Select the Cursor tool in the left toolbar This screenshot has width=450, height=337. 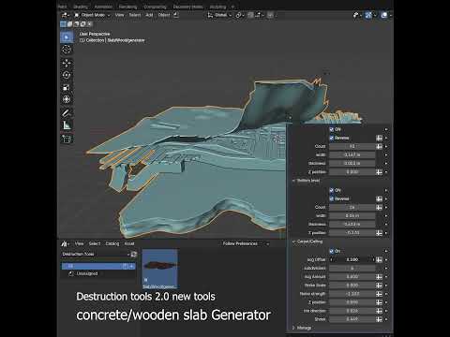(x=67, y=50)
